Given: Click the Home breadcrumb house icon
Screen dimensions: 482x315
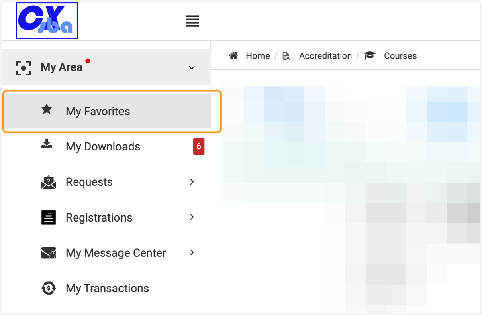Looking at the screenshot, I should point(233,55).
